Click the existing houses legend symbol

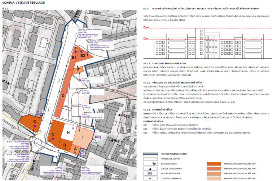[x=154, y=163]
